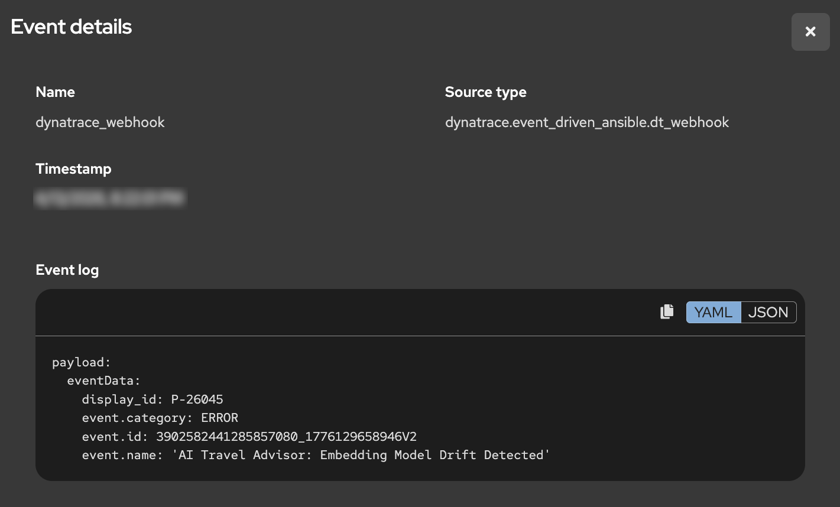This screenshot has height=507, width=840.
Task: Click the event.id value line
Action: pos(249,437)
